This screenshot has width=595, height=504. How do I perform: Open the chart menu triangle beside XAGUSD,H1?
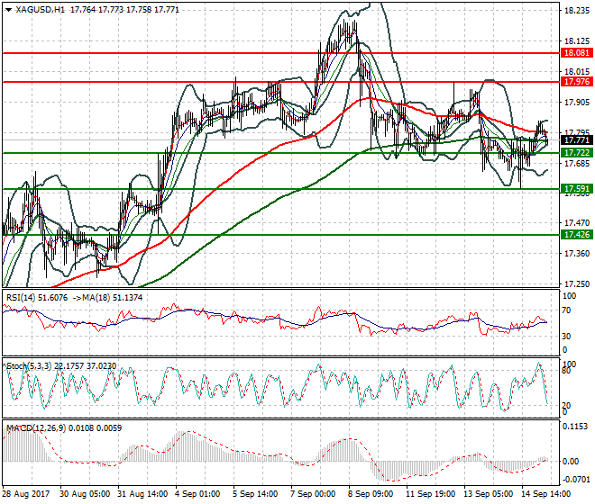pos(8,10)
